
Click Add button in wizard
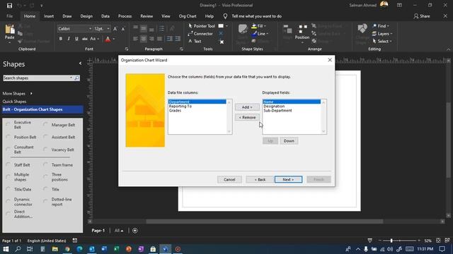pyautogui.click(x=247, y=107)
